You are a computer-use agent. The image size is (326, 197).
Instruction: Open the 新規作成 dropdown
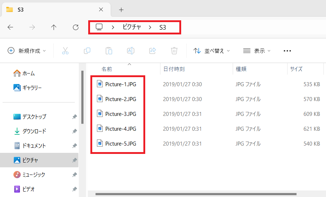[x=27, y=51]
